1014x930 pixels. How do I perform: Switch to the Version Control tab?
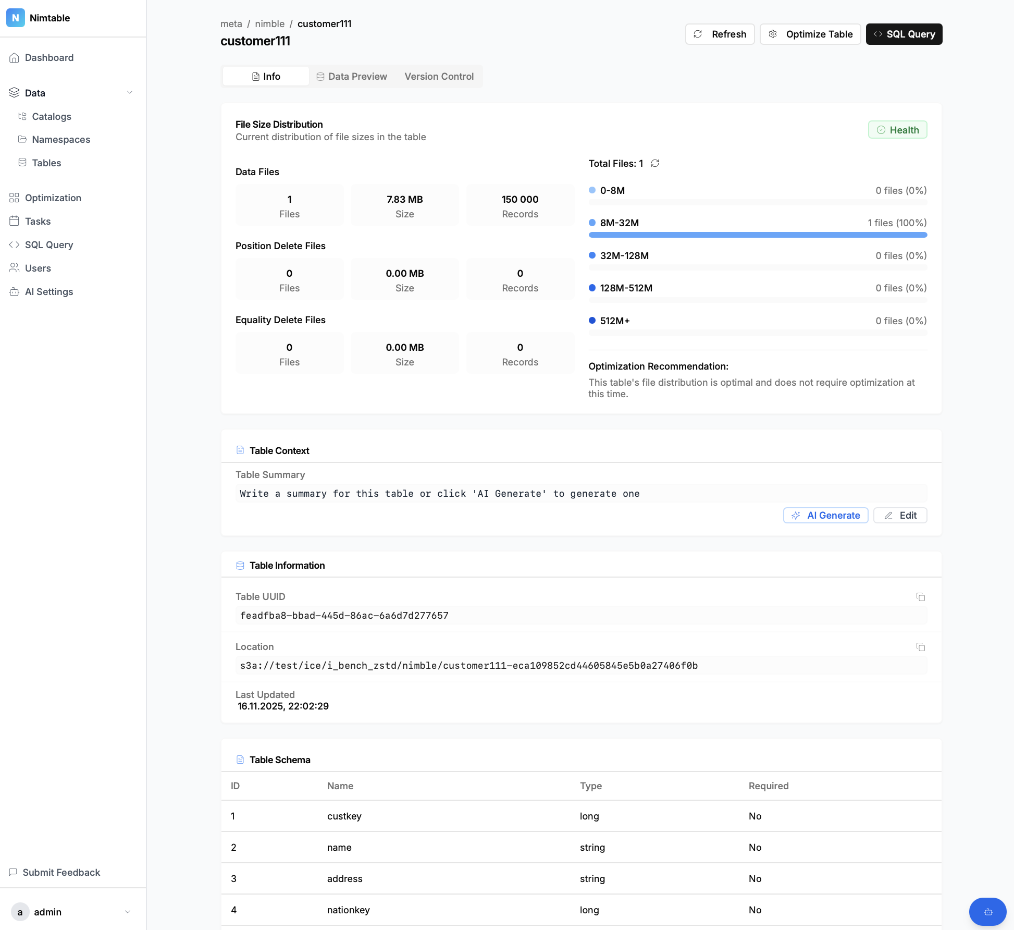(439, 77)
